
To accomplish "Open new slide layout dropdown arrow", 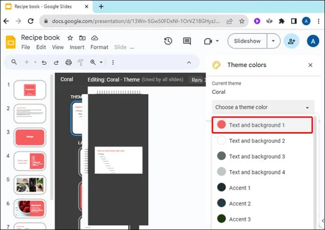I will [35, 62].
